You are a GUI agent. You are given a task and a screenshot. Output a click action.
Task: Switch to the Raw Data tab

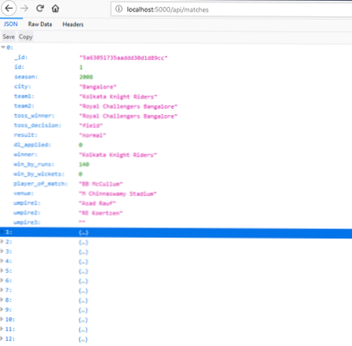click(40, 24)
